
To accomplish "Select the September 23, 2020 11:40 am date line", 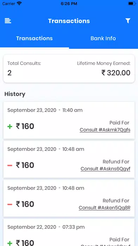I will coord(45,110).
